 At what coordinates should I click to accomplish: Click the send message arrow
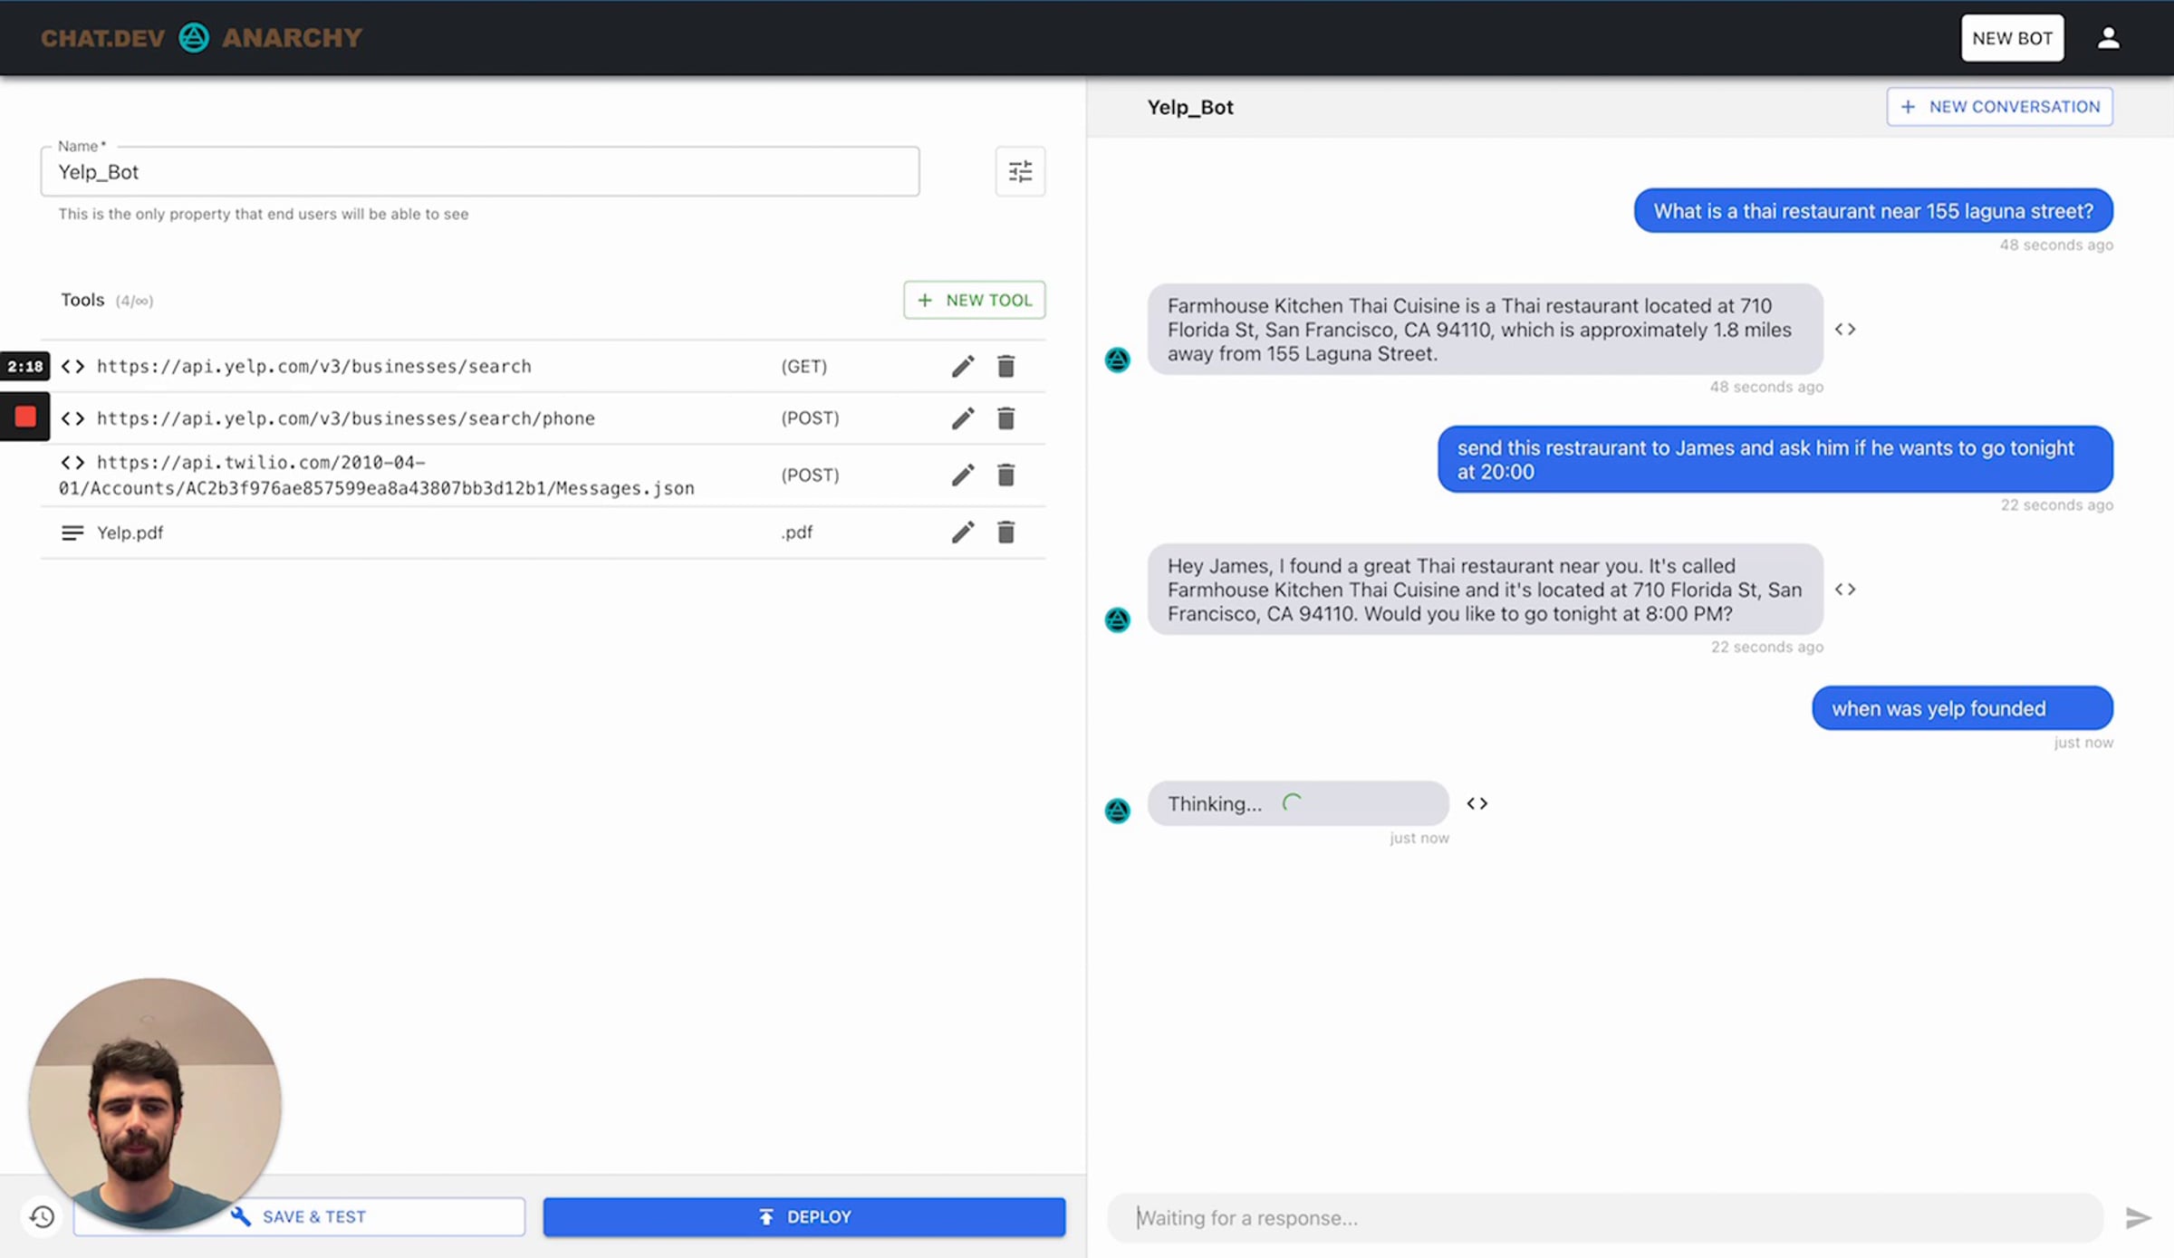(2138, 1217)
